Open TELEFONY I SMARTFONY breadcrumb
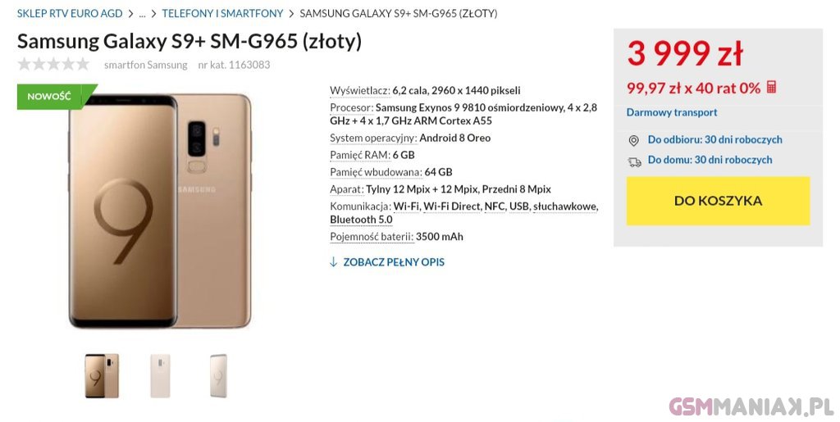Viewport: 840px width, 422px height. coord(222,13)
